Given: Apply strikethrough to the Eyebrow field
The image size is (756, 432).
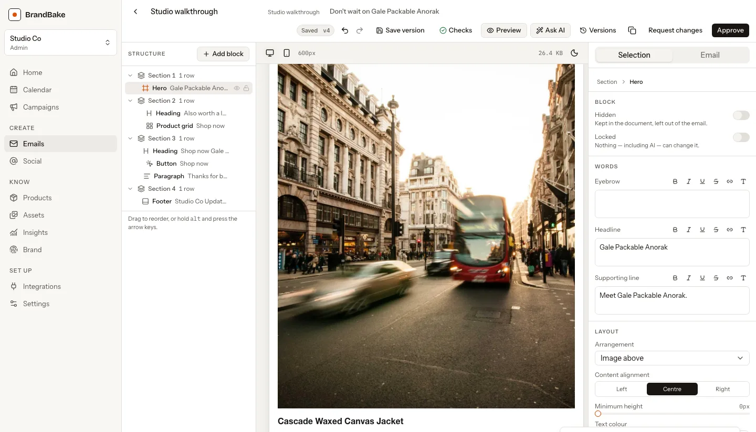Looking at the screenshot, I should (716, 181).
